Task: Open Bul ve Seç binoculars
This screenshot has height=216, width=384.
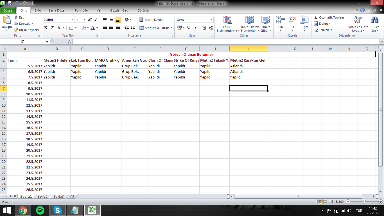Action: point(375,24)
